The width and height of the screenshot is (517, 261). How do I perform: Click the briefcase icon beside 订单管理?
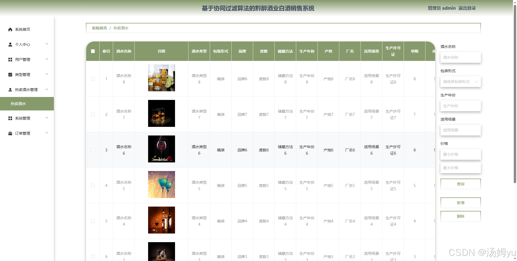(10, 133)
